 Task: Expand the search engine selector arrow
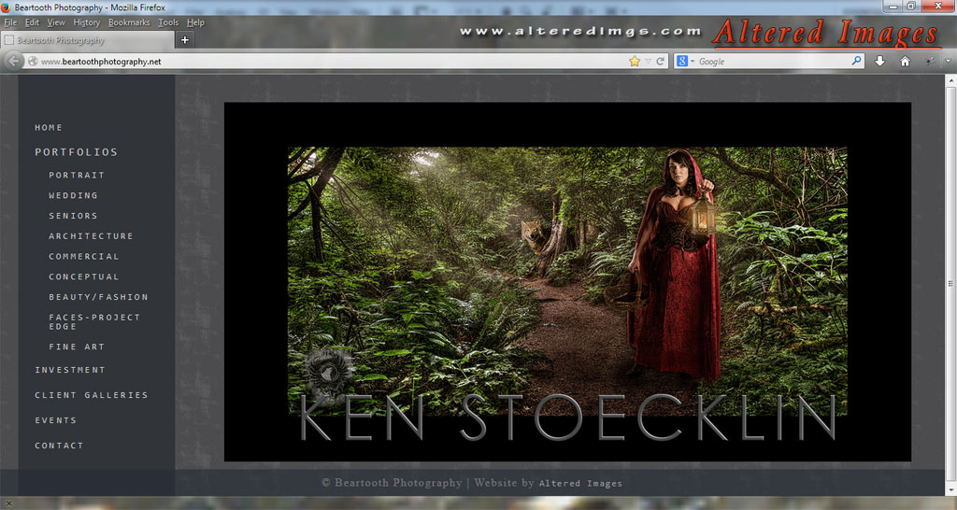(693, 62)
